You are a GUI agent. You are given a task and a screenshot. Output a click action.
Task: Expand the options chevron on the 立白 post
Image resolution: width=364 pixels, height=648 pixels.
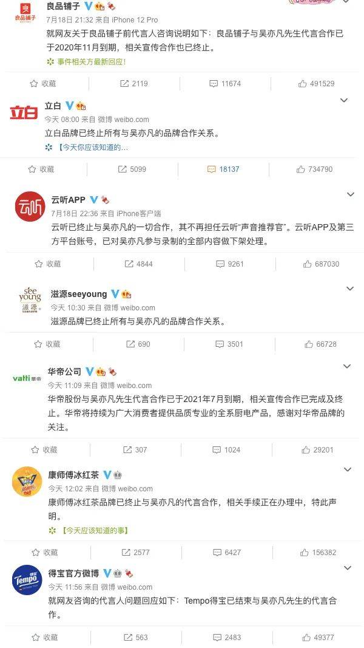coord(344,100)
